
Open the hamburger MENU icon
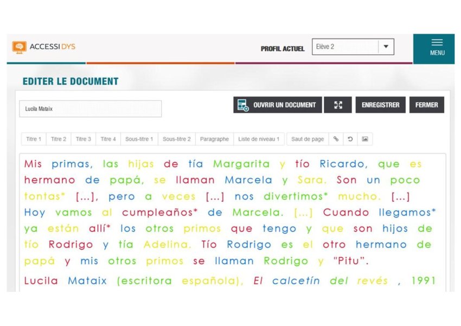437,47
